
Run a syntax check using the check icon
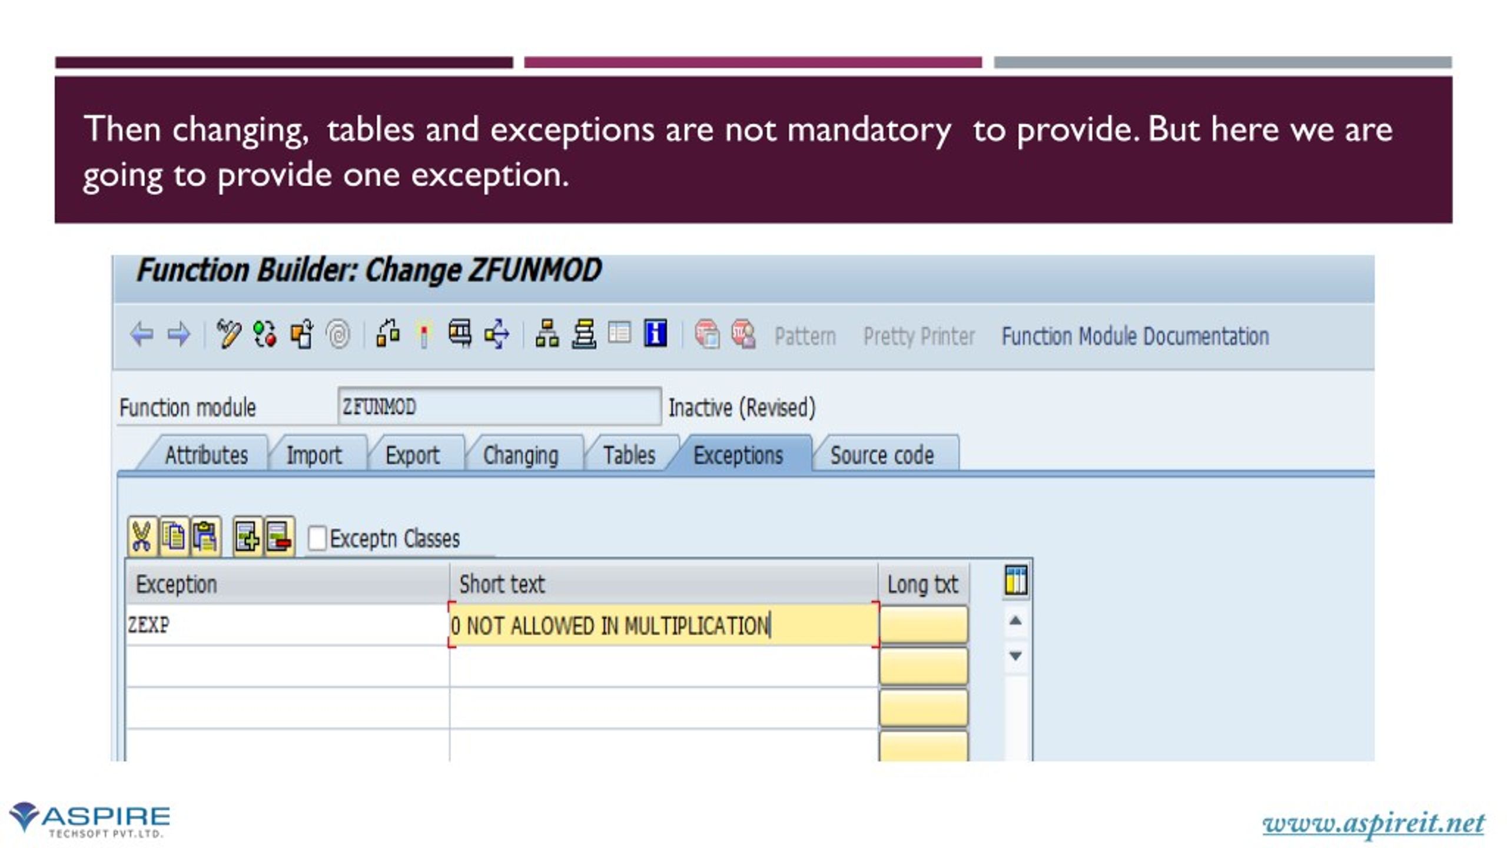click(x=264, y=336)
